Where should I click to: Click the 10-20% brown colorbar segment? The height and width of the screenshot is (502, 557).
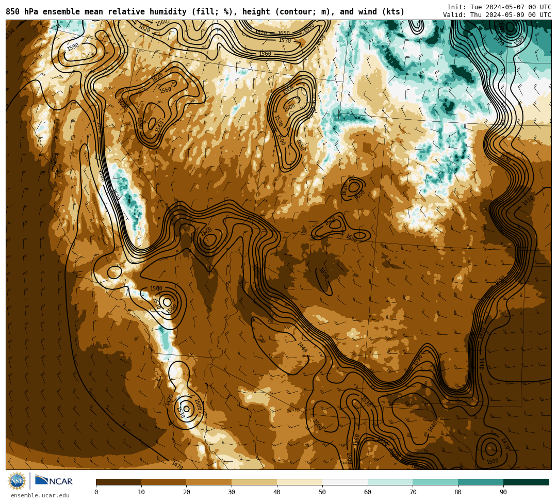(164, 482)
